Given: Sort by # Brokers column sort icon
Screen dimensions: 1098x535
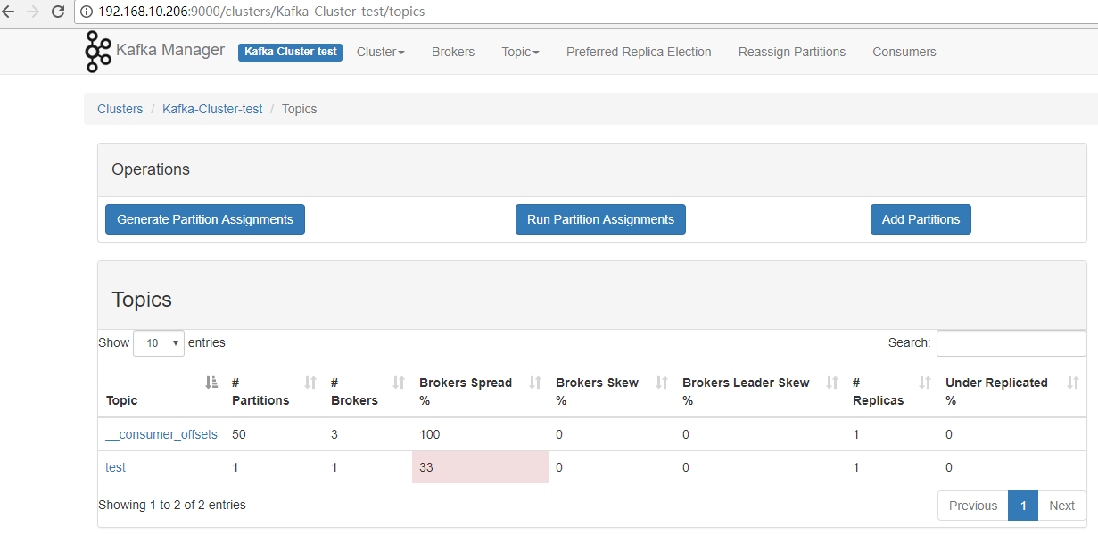Looking at the screenshot, I should point(399,383).
